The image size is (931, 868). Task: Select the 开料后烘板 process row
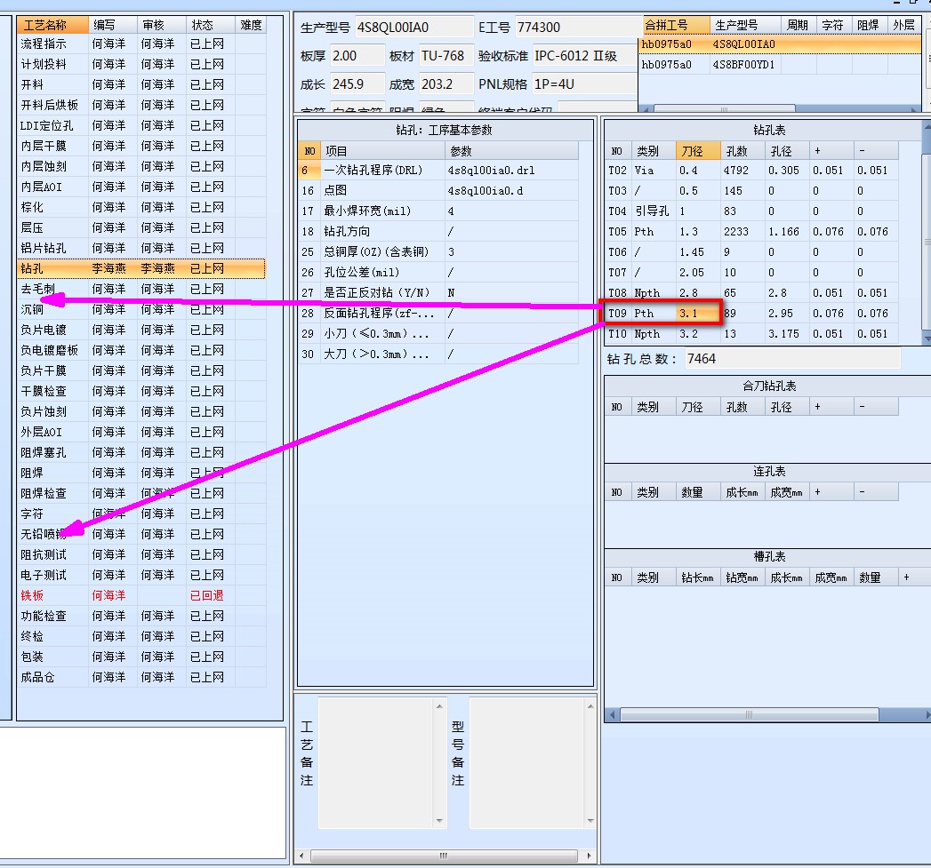[141, 105]
